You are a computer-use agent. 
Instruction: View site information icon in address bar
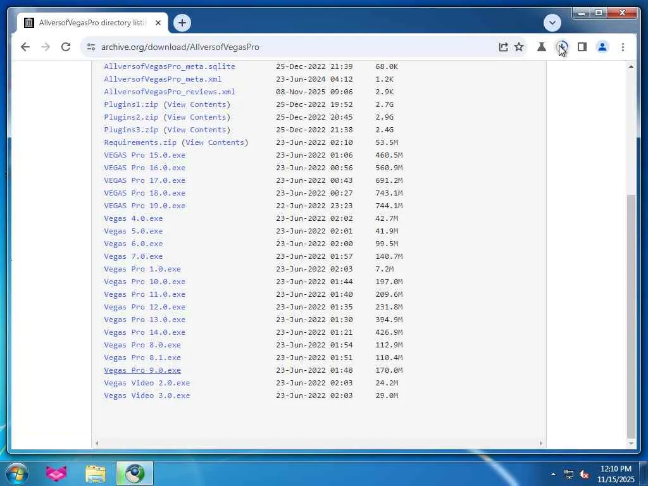point(91,47)
